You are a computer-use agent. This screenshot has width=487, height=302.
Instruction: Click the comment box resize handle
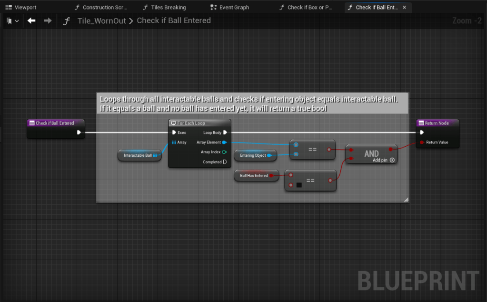406,200
